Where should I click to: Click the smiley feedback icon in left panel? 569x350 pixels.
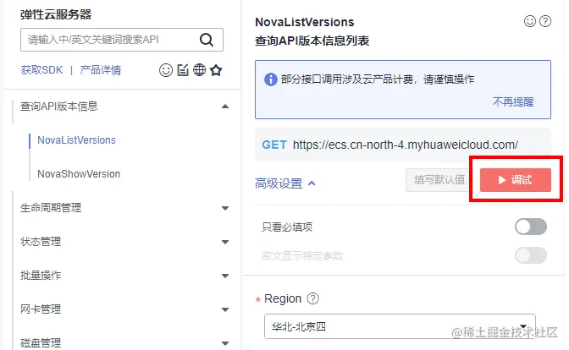(166, 70)
